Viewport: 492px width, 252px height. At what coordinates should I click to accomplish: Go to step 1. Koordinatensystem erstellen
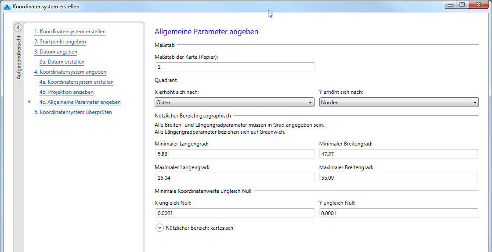70,32
